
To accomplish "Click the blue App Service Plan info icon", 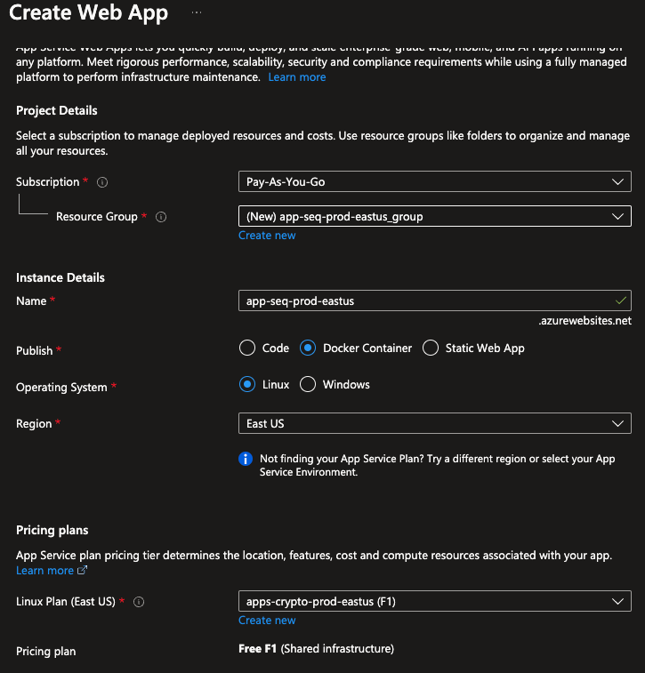I will [246, 459].
